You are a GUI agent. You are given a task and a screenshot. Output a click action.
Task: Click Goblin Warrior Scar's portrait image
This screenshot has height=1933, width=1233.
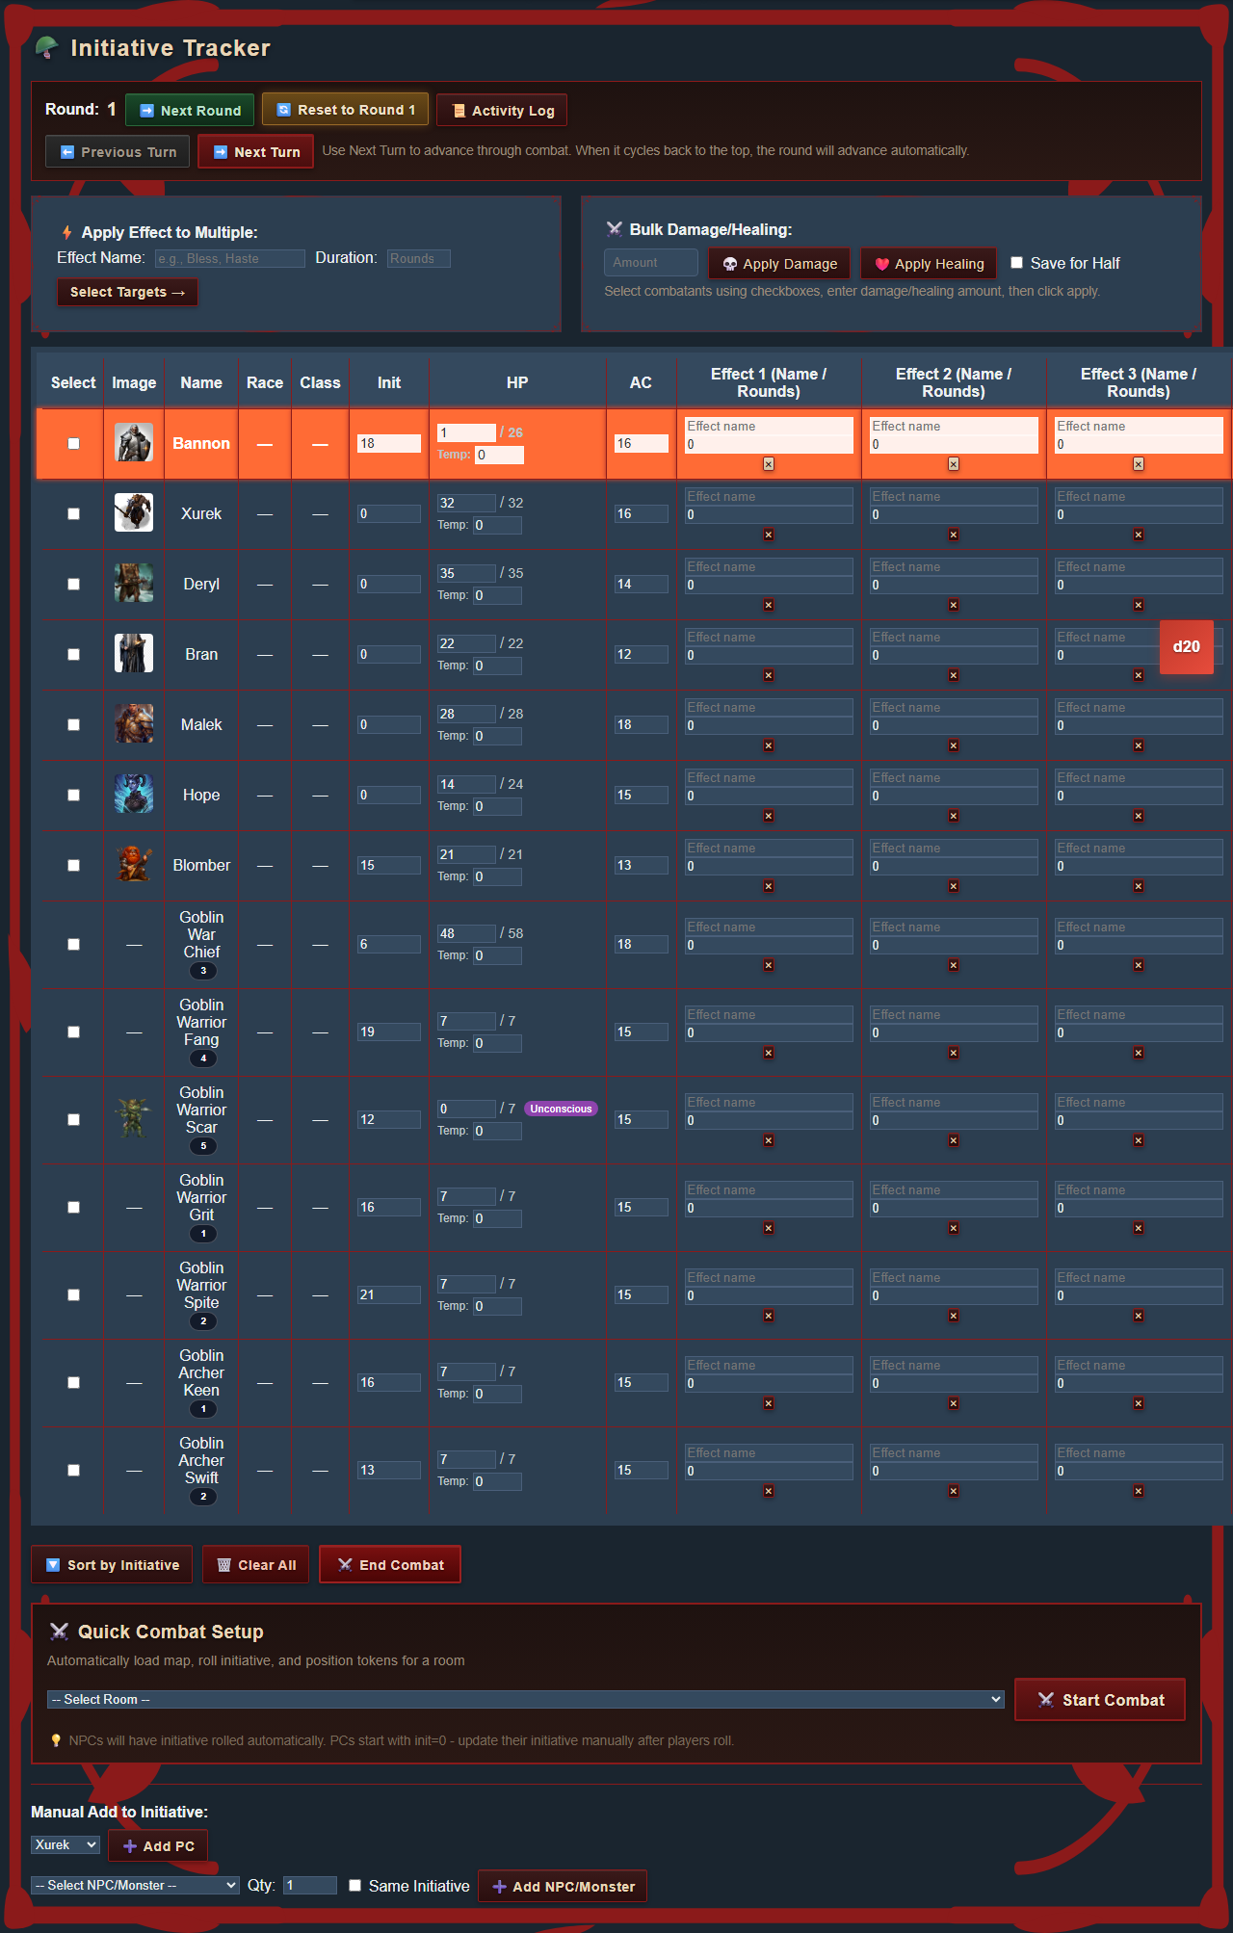point(134,1119)
